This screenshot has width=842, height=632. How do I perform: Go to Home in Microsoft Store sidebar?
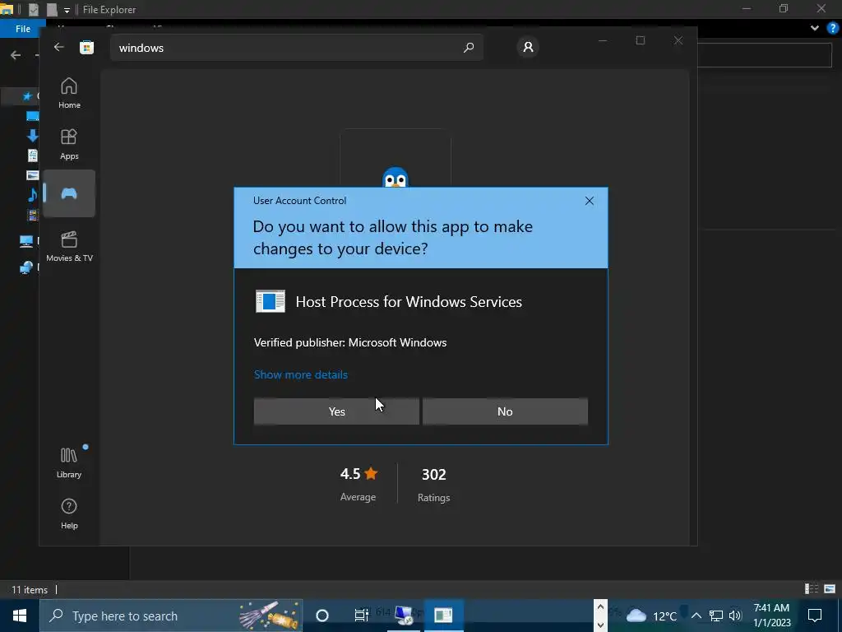[69, 94]
